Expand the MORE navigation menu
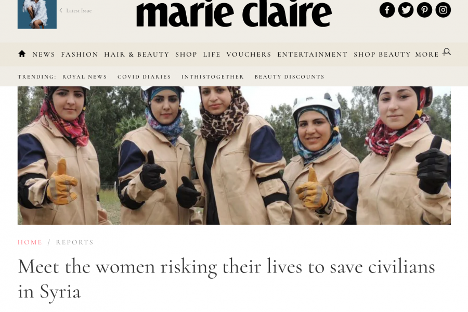Viewport: 468px width, 312px height. pos(427,54)
